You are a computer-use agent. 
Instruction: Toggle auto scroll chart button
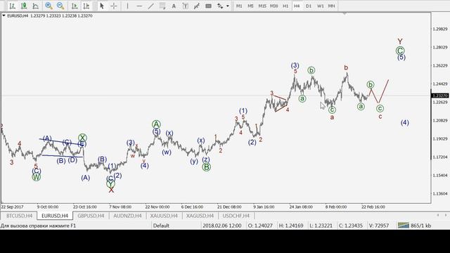pyautogui.click(x=75, y=6)
